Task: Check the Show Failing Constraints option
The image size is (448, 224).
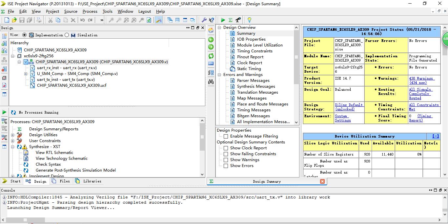Action: [226, 154]
